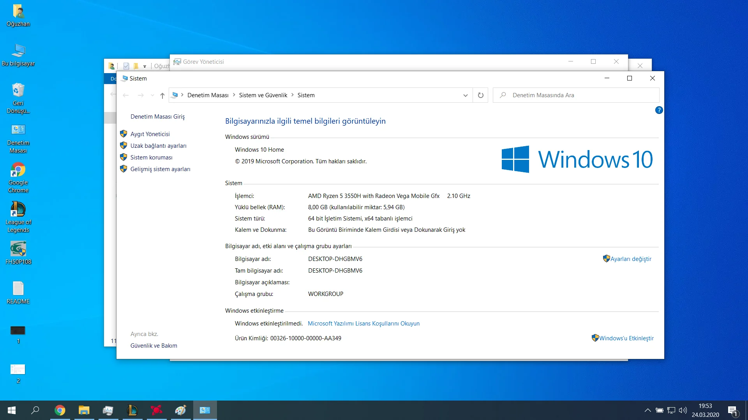
Task: Click Ayarları değiştir link
Action: pyautogui.click(x=630, y=259)
